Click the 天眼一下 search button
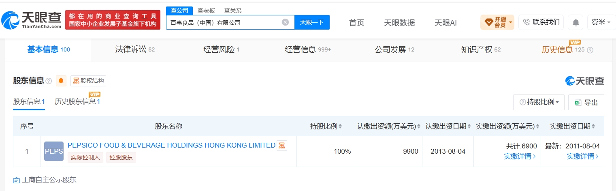This screenshot has height=191, width=616. (x=312, y=22)
